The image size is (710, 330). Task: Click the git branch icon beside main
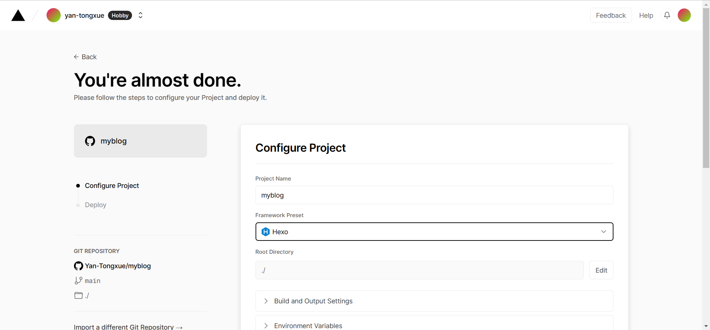(x=78, y=281)
